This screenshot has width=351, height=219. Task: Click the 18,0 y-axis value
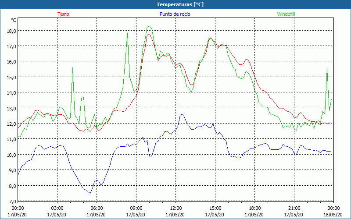pos(11,31)
